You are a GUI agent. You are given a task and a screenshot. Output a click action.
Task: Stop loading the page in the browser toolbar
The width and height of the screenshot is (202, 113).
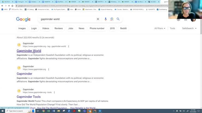click(x=9, y=6)
